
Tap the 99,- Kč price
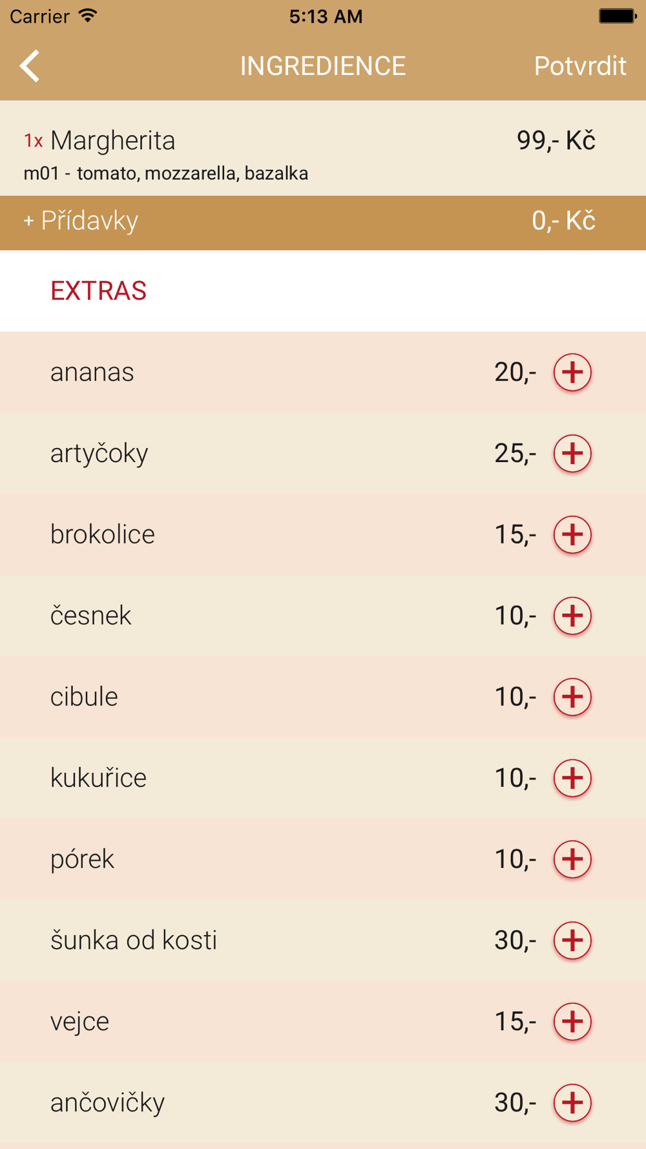tap(556, 140)
